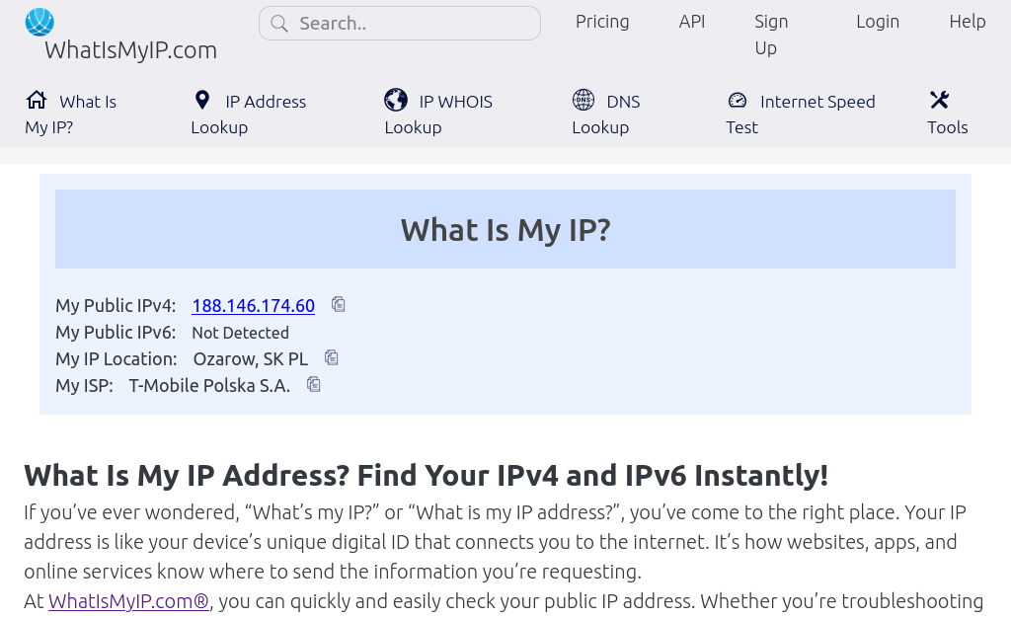1011x619 pixels.
Task: Open the Pricing page
Action: tap(602, 22)
